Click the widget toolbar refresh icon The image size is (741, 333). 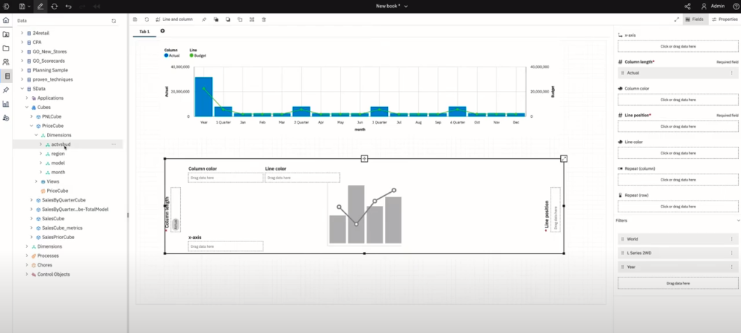(146, 20)
